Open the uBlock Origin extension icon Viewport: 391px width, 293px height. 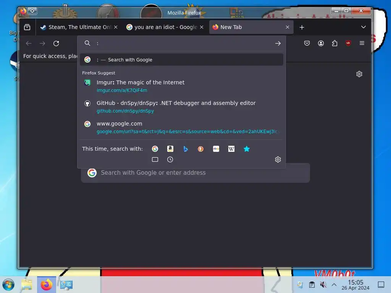click(348, 43)
